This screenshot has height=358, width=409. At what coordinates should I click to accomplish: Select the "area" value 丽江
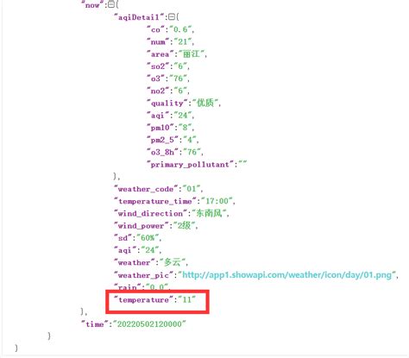192,54
